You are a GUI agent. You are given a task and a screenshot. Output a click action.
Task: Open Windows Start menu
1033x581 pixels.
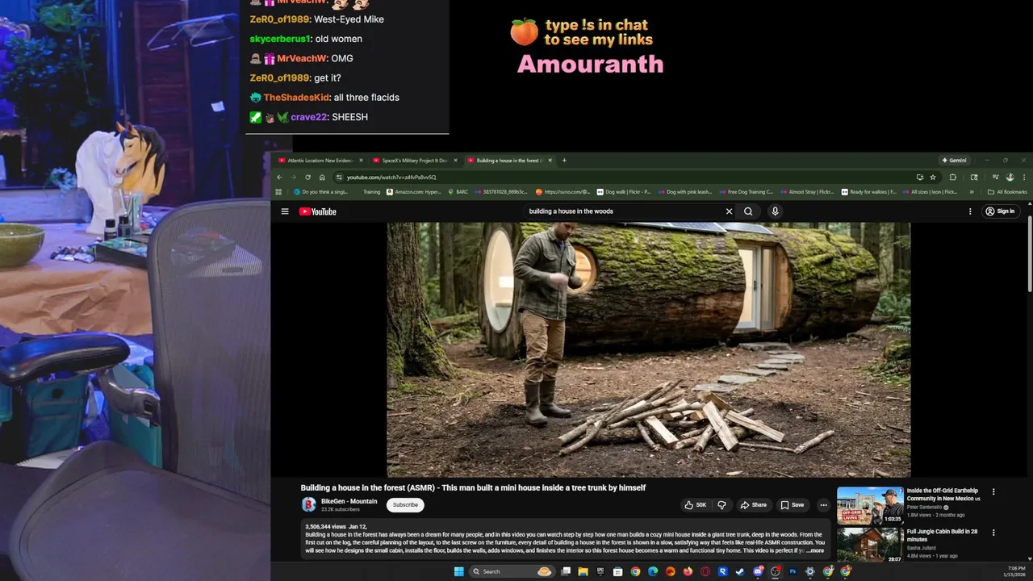pyautogui.click(x=458, y=571)
